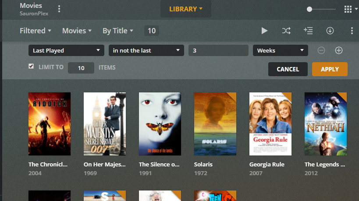Open the Movies type dropdown
This screenshot has width=359, height=201.
coord(77,31)
